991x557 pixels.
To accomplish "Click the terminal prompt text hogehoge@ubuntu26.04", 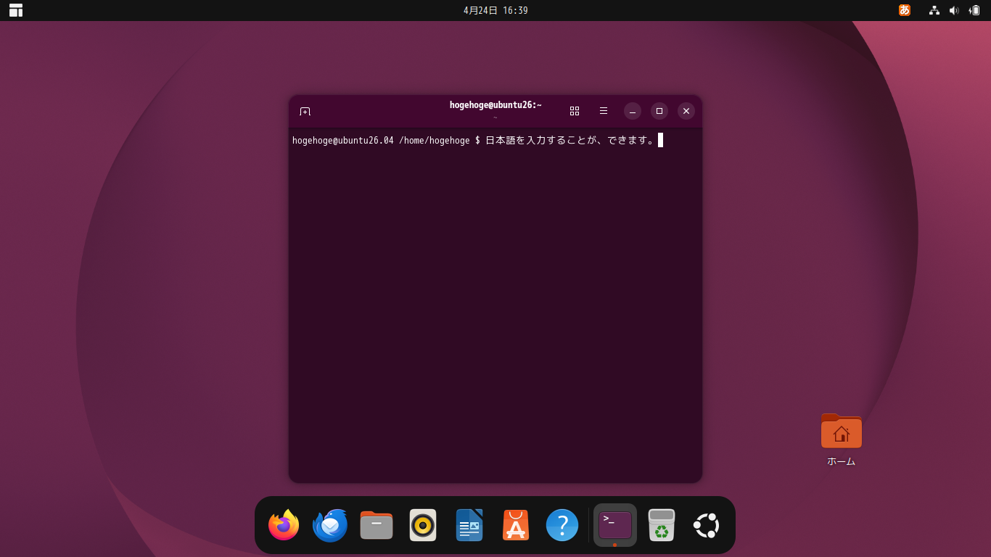I will click(343, 141).
